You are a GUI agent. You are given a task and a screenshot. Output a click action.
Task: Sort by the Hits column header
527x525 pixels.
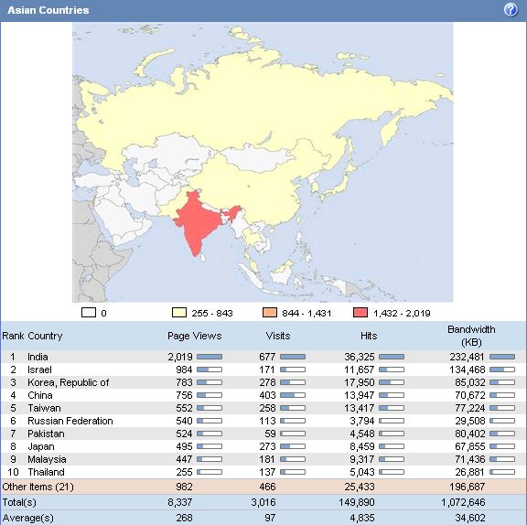tap(369, 336)
